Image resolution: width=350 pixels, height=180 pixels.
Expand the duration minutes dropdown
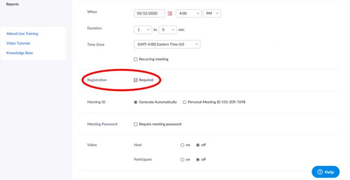pos(167,29)
